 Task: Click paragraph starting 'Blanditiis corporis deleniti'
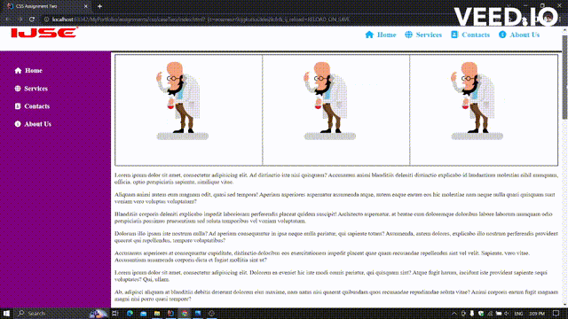[334, 217]
